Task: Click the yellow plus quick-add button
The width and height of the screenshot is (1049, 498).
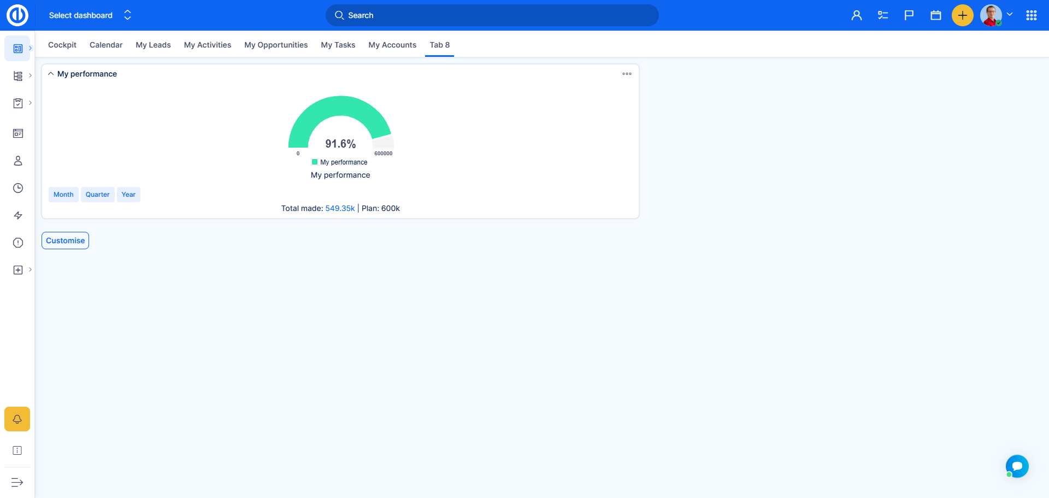Action: click(x=962, y=15)
